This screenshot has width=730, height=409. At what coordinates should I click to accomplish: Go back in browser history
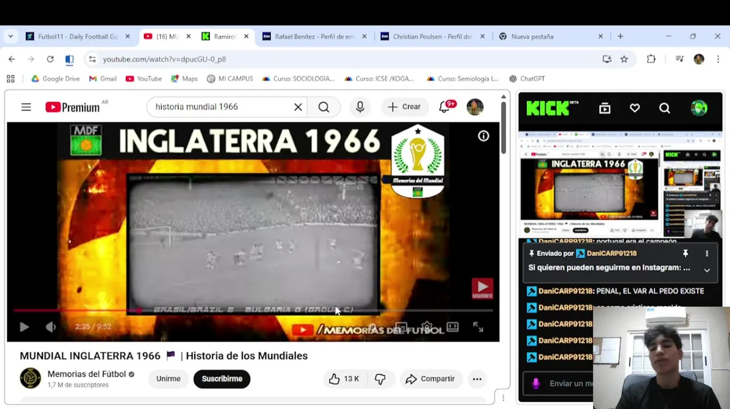point(11,59)
